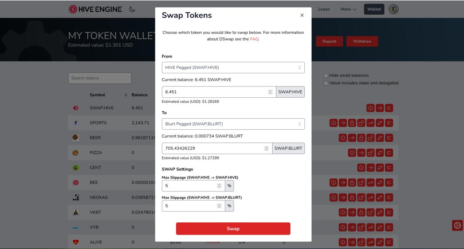Open the Hive Engine logo home link
Viewport: 464px width, 249px height.
pos(95,9)
